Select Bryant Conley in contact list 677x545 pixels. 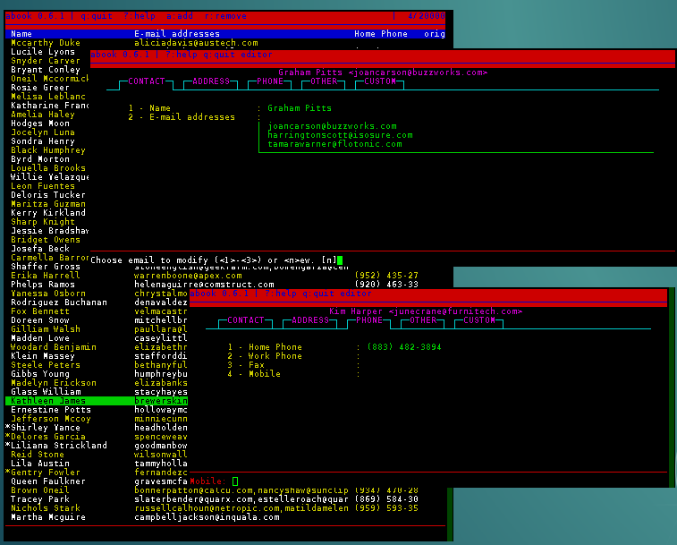click(46, 70)
